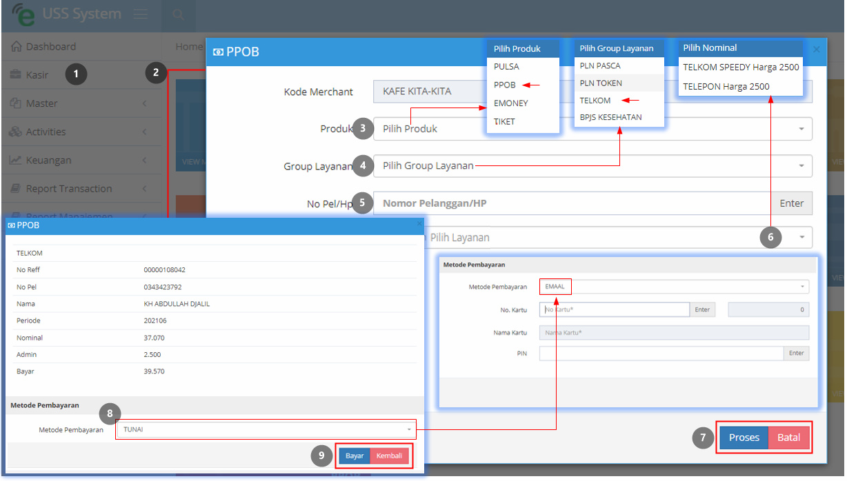Click the Batal button
847x481 pixels.
(x=789, y=438)
